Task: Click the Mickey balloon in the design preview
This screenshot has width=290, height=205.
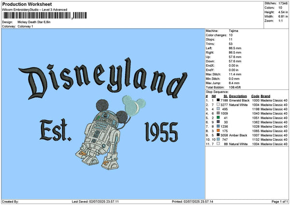Action: pos(134,106)
